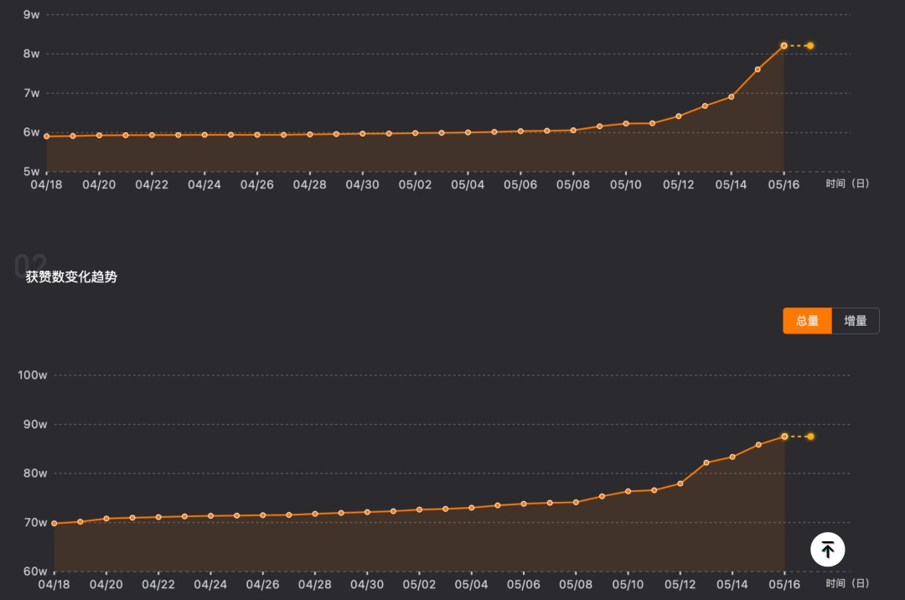Viewport: 905px width, 600px height.
Task: Pick the 05/15 data point on upper chart
Action: [x=758, y=70]
